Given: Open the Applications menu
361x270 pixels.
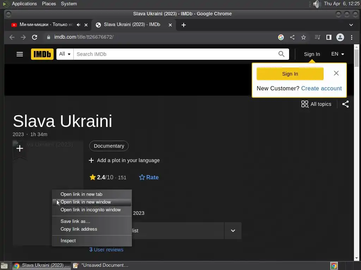Looking at the screenshot, I should click(x=24, y=4).
